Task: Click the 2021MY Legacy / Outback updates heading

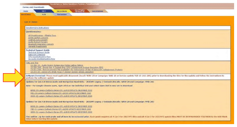Action: pos(90,102)
